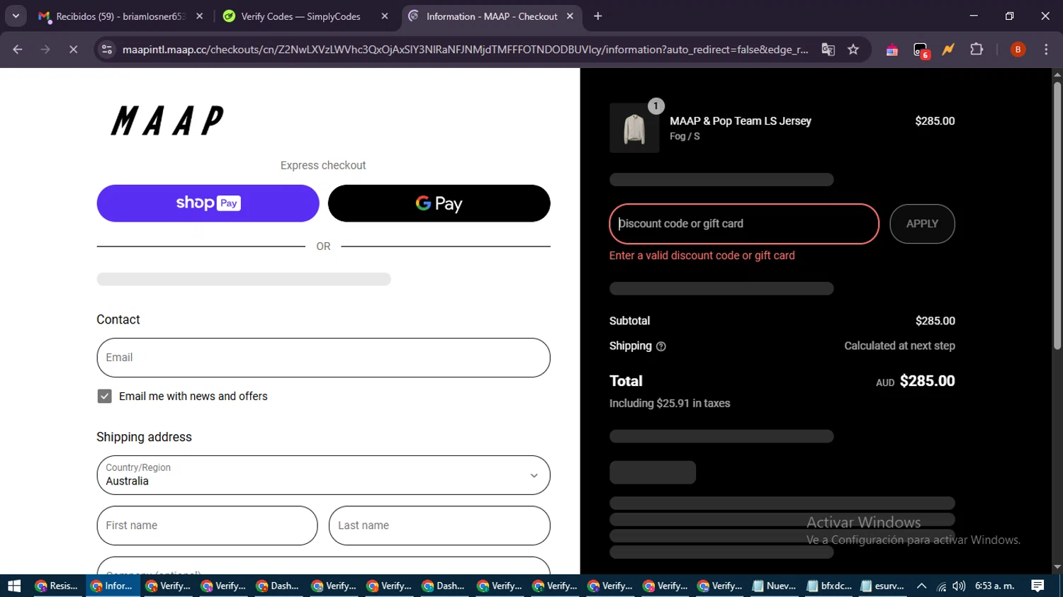Click the Express checkout label
1063x597 pixels.
point(323,166)
